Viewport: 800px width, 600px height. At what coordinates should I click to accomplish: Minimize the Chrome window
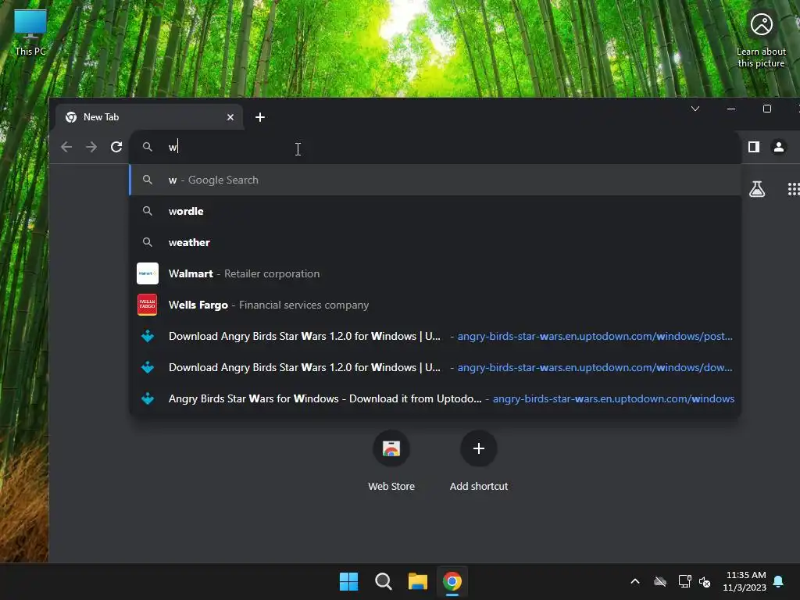(731, 109)
